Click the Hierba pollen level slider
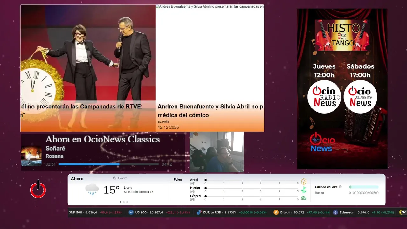This screenshot has height=229, width=407. pyautogui.click(x=252, y=188)
